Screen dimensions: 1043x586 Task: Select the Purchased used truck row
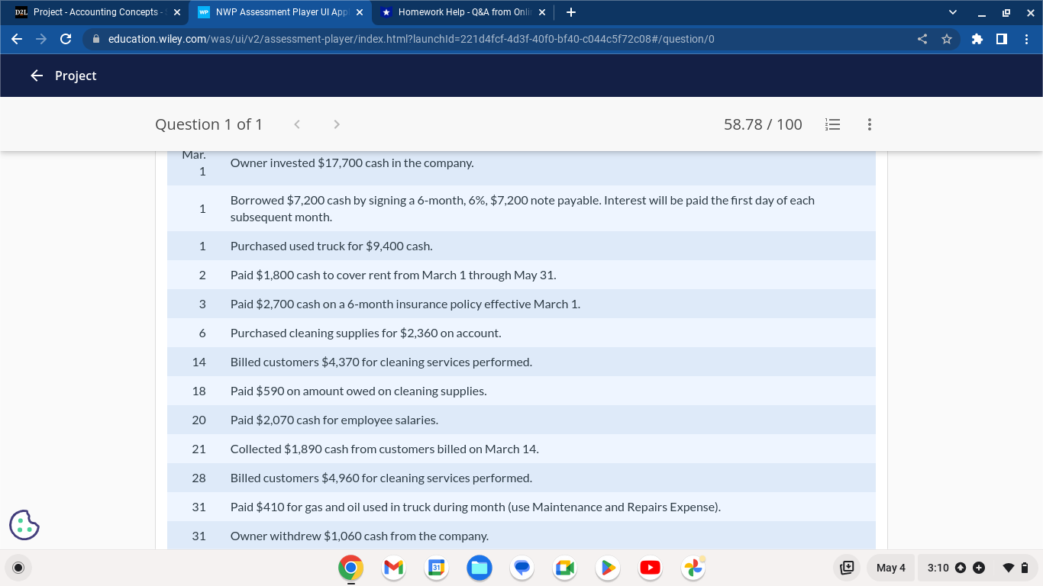(x=521, y=246)
